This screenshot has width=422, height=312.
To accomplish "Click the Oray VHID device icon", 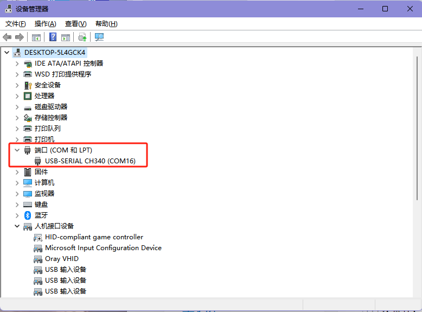I will point(38,259).
